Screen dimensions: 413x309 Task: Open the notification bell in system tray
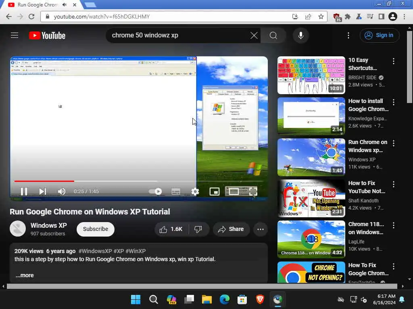tap(402, 299)
